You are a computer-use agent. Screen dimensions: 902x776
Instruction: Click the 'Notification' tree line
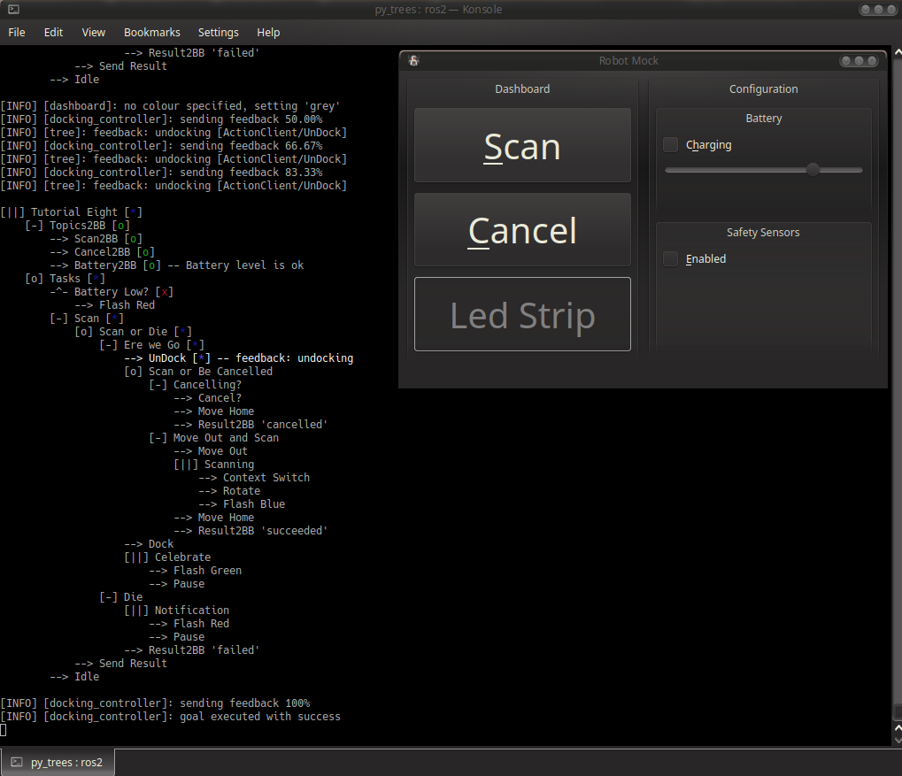[177, 611]
